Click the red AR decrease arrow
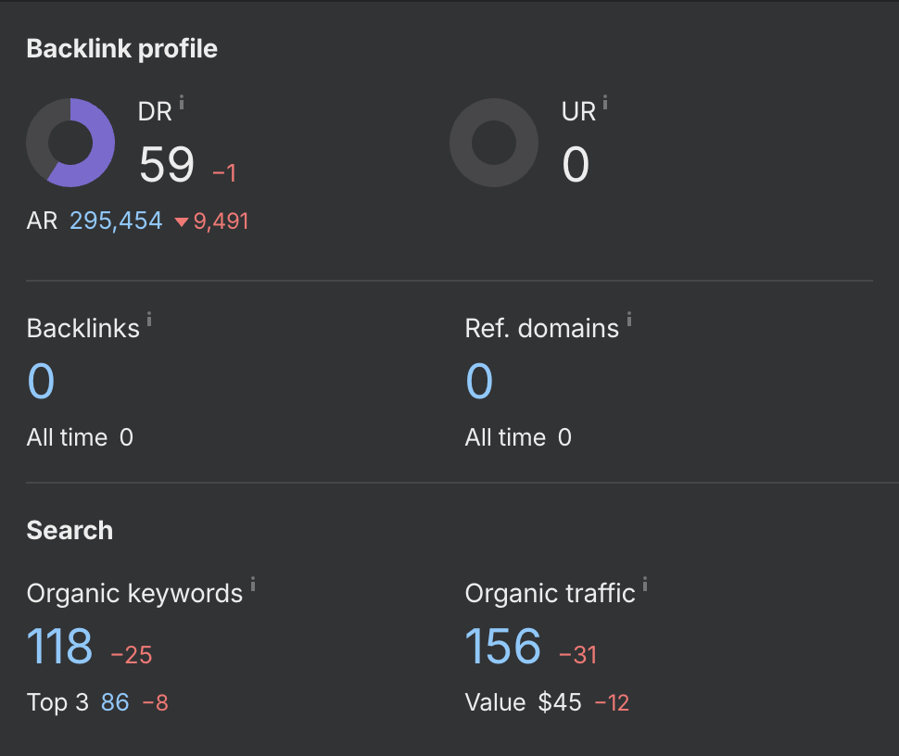Viewport: 899px width, 756px height. 182,221
